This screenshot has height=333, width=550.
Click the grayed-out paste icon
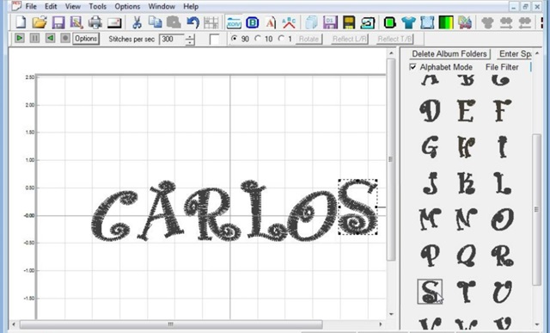pyautogui.click(x=174, y=22)
